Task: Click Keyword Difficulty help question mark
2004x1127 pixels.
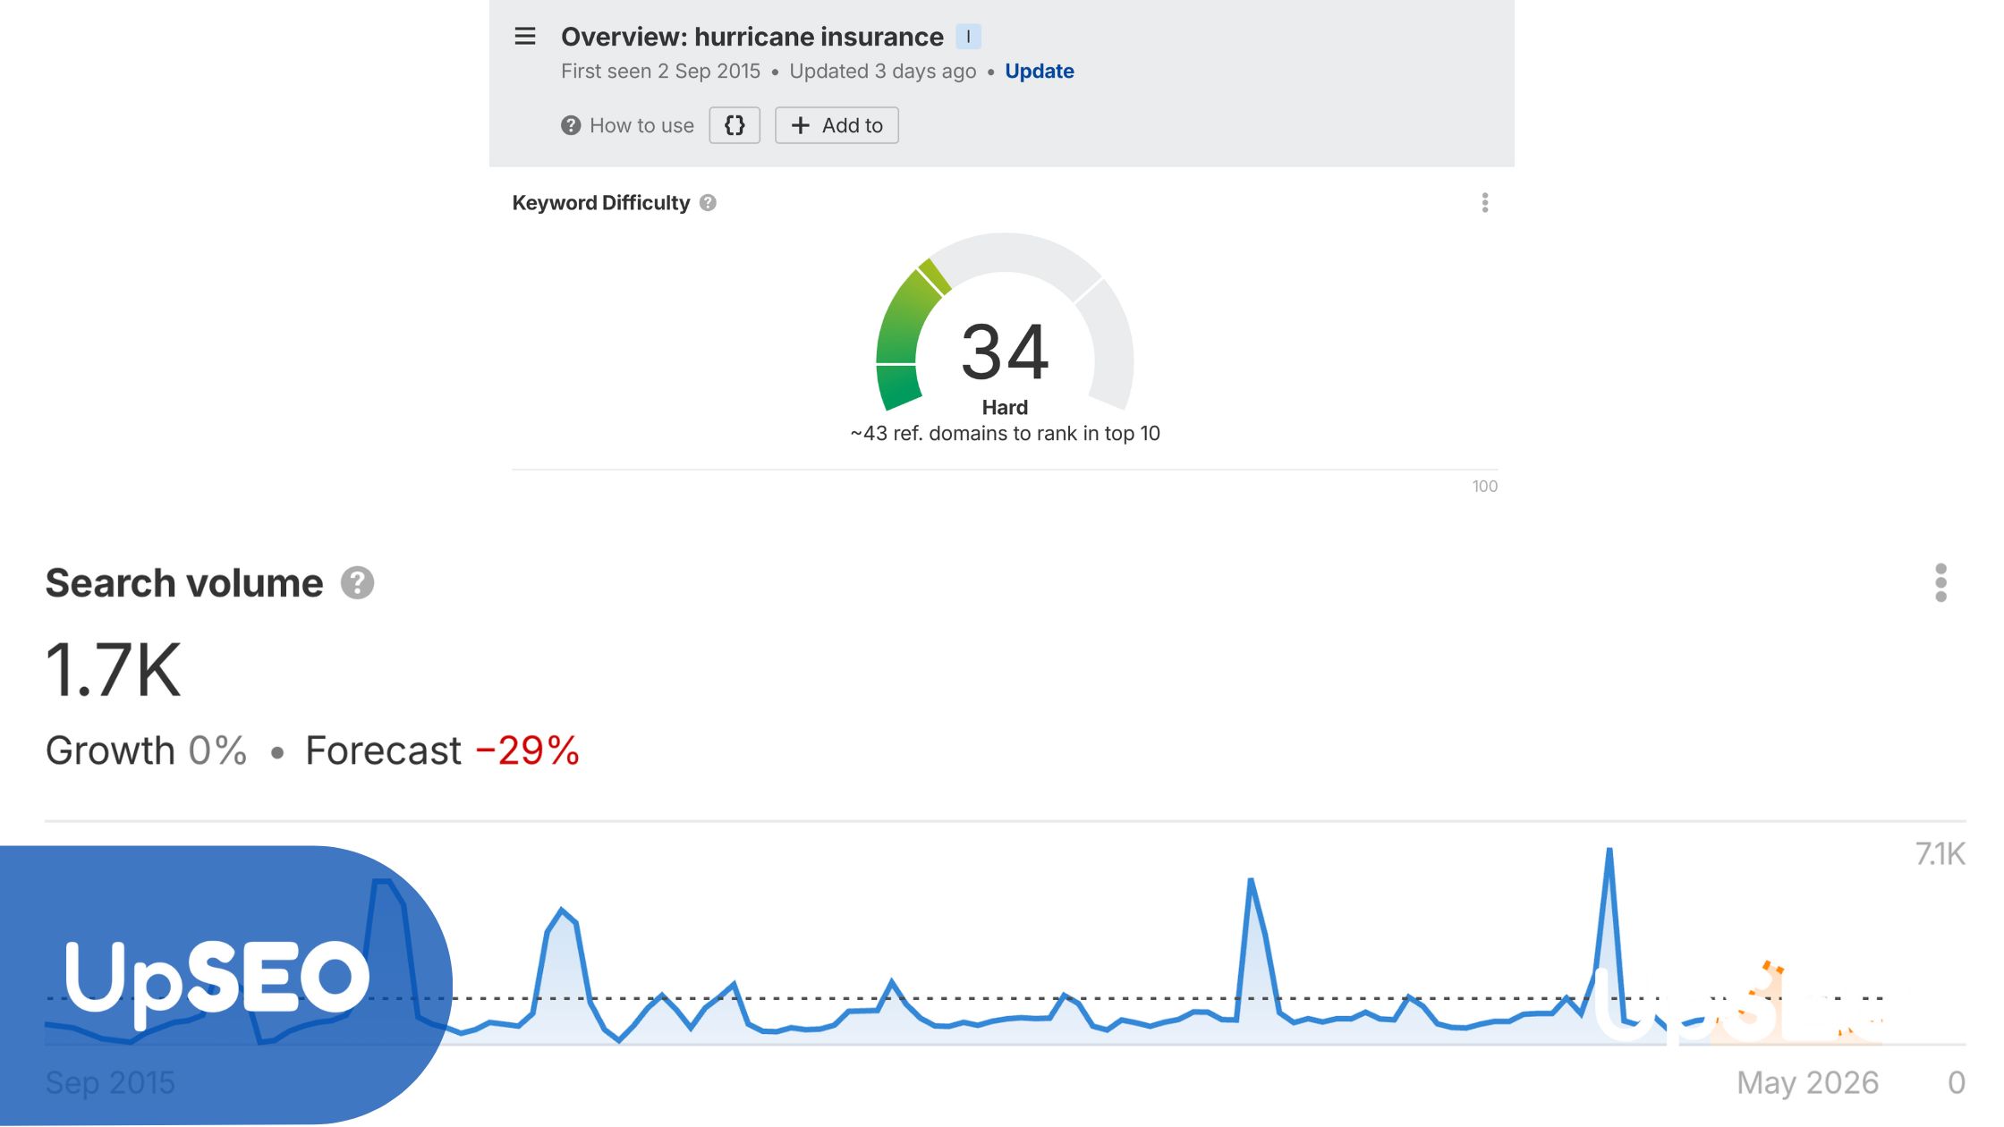Action: pyautogui.click(x=708, y=203)
